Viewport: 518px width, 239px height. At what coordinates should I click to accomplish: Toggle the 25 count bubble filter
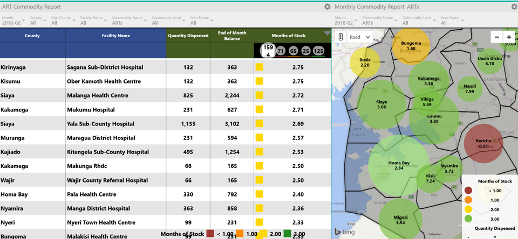coord(306,51)
